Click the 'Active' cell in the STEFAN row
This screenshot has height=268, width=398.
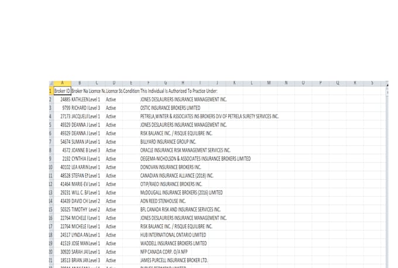[x=114, y=176]
